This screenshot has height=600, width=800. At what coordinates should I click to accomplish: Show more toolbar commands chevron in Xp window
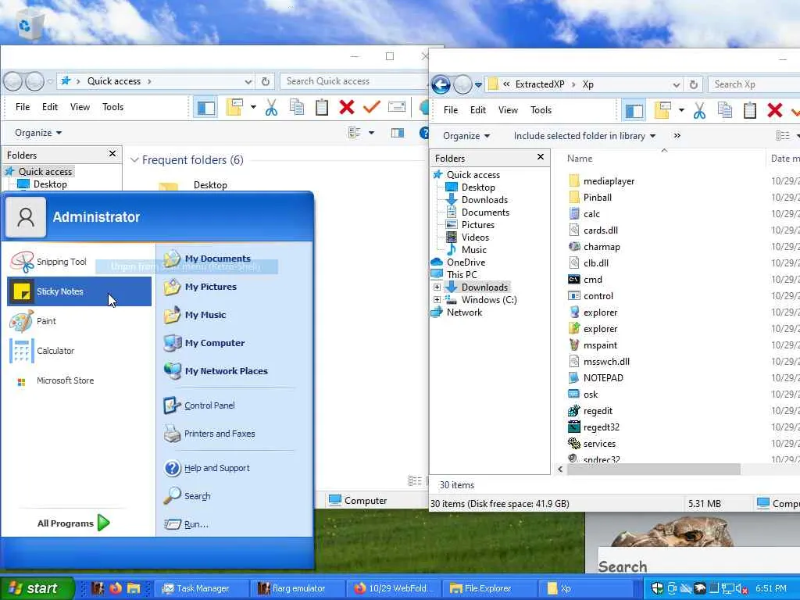[677, 136]
